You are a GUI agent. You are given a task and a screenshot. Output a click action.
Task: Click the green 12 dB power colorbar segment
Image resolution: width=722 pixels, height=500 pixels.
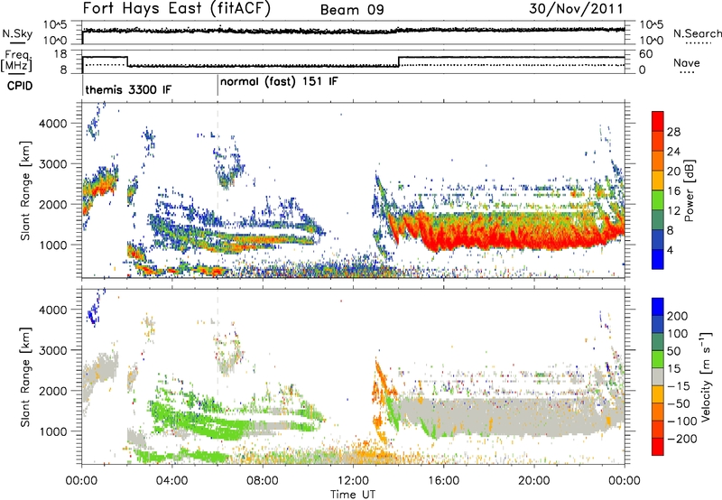[x=658, y=199]
